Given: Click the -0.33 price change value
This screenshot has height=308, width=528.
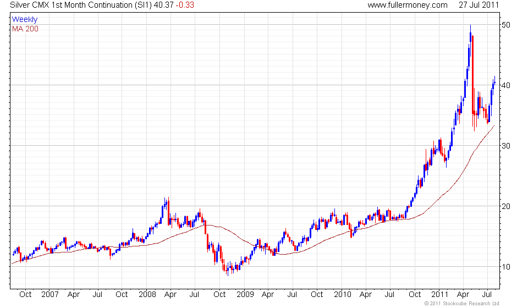Looking at the screenshot, I should pyautogui.click(x=185, y=5).
